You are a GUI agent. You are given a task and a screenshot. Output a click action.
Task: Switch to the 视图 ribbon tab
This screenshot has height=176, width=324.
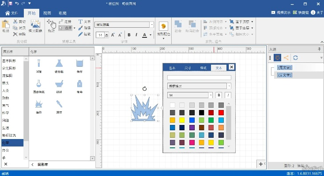click(47, 14)
